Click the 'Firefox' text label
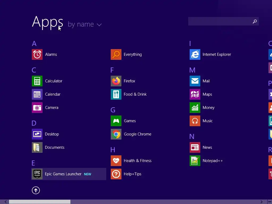 point(129,81)
